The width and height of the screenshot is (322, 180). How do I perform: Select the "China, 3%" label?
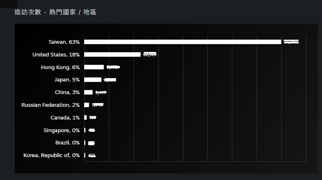click(67, 92)
